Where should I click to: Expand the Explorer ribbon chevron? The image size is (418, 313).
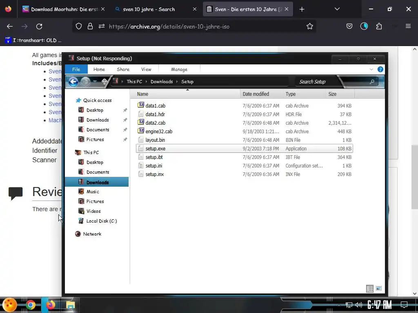point(371,69)
